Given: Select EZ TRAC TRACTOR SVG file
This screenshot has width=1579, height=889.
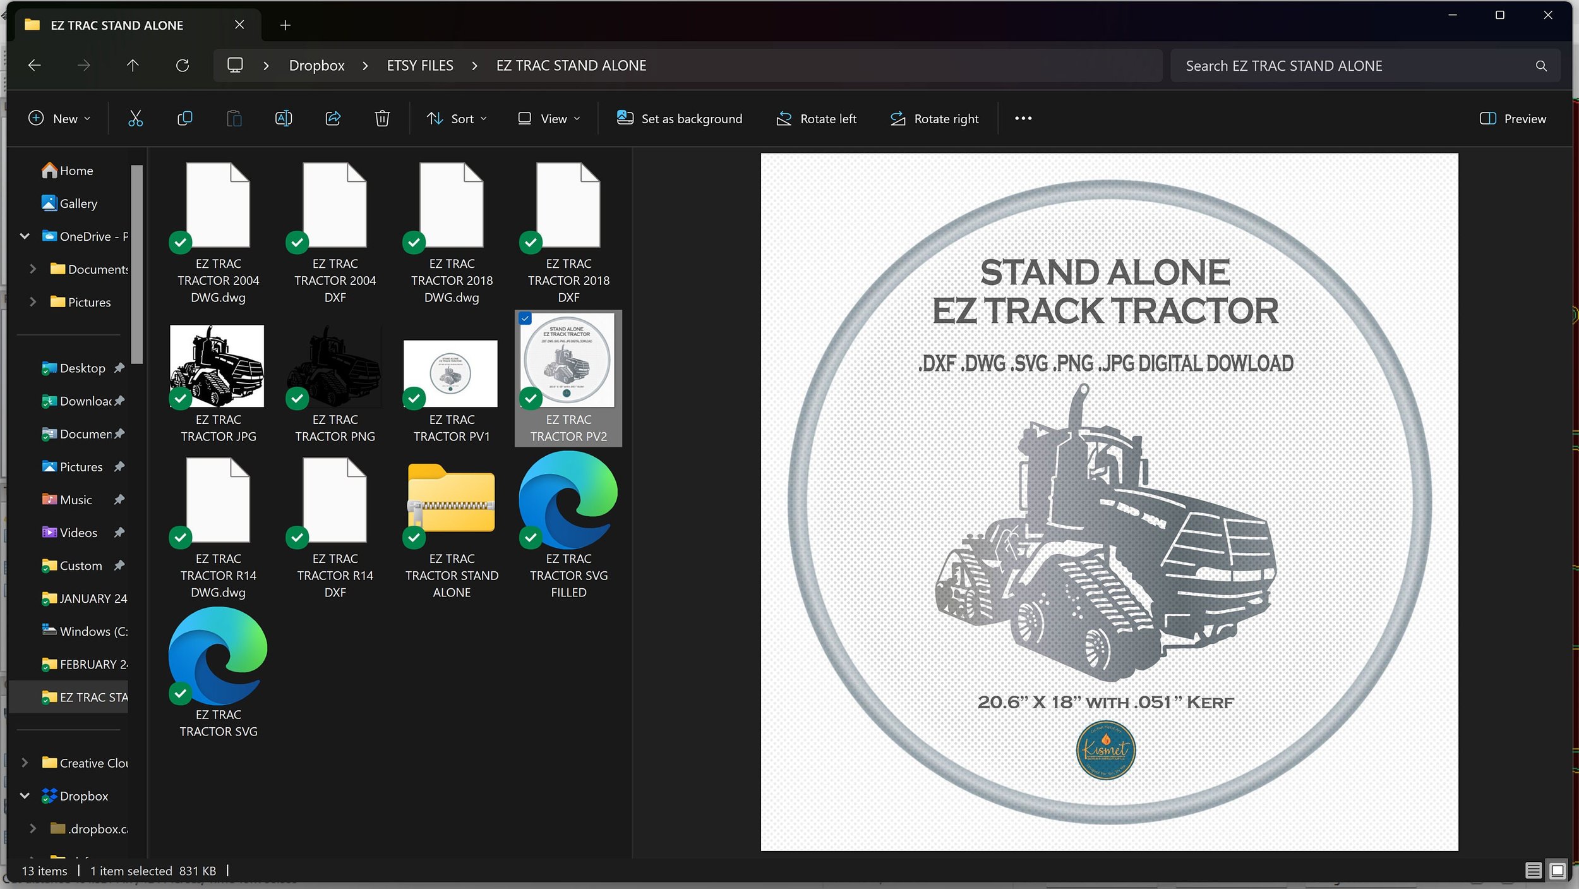Looking at the screenshot, I should [x=219, y=674].
